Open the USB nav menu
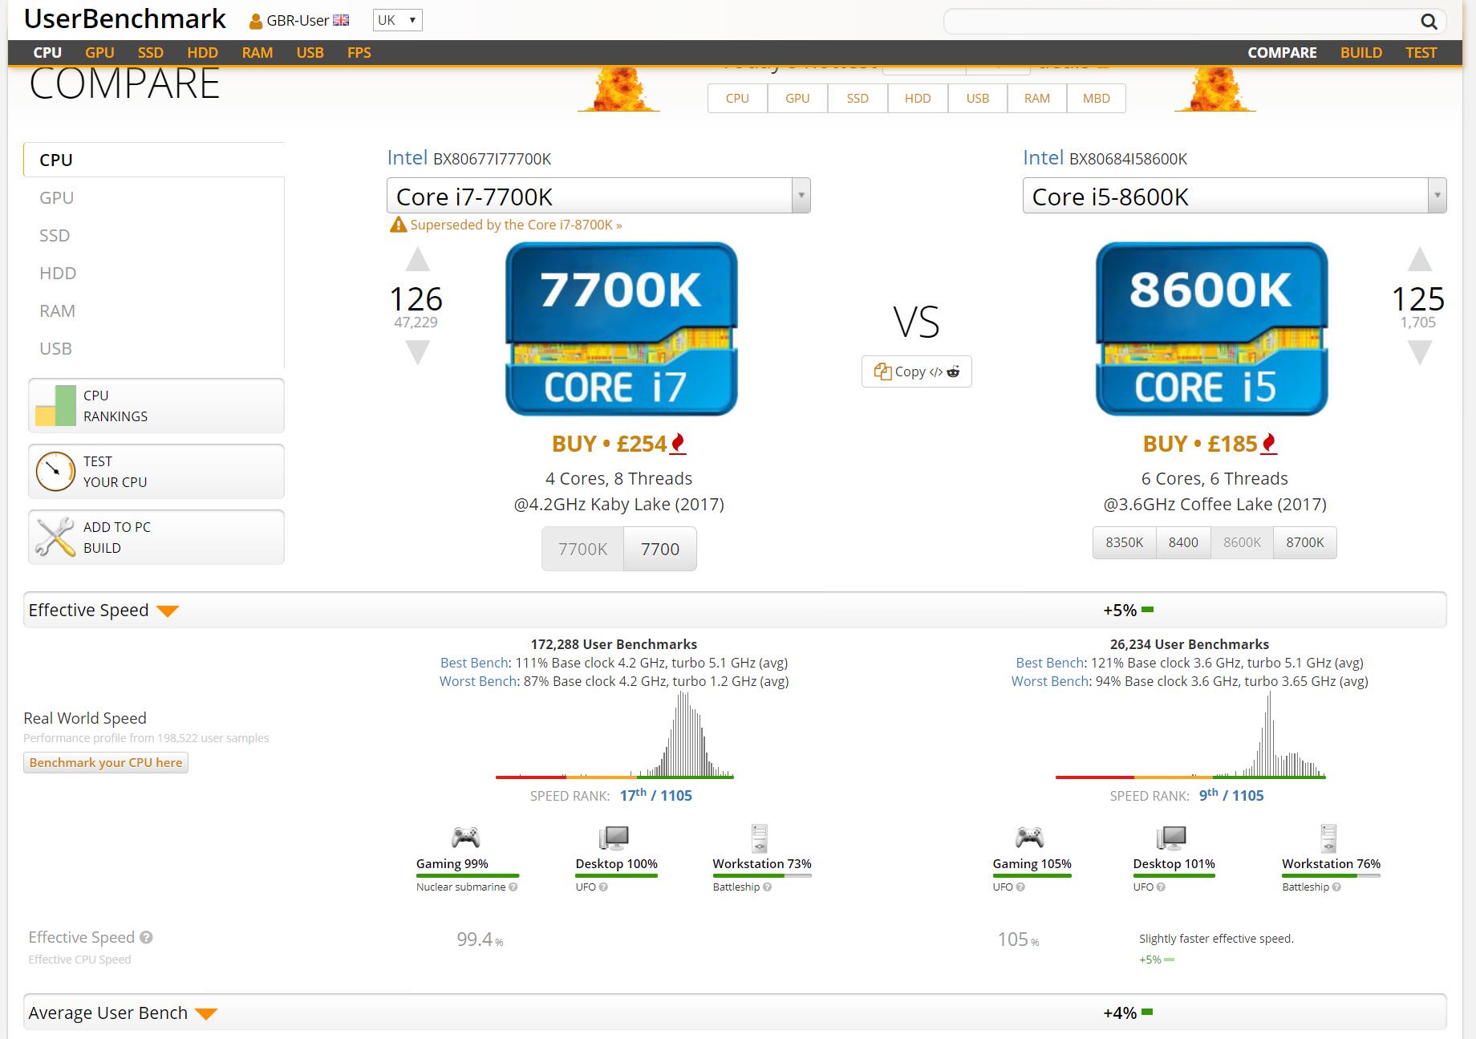 tap(310, 53)
